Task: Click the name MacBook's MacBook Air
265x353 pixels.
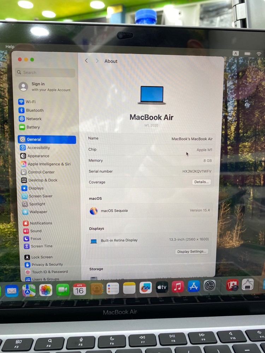Action: [192, 139]
